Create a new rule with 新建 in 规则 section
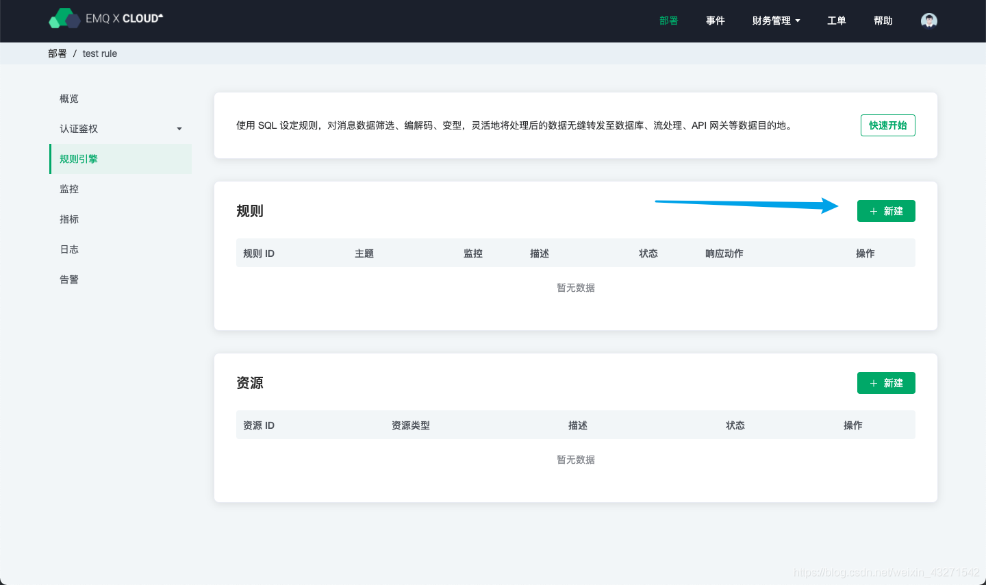The width and height of the screenshot is (986, 585). pyautogui.click(x=886, y=211)
